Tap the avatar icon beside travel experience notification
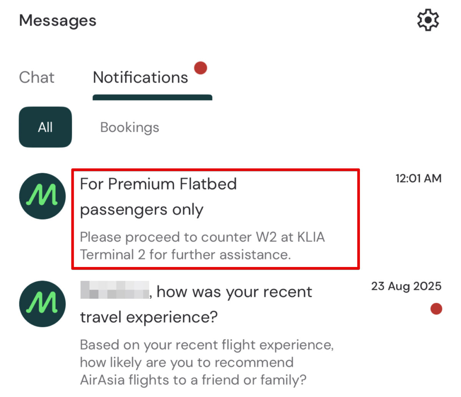The width and height of the screenshot is (461, 397). tap(42, 304)
